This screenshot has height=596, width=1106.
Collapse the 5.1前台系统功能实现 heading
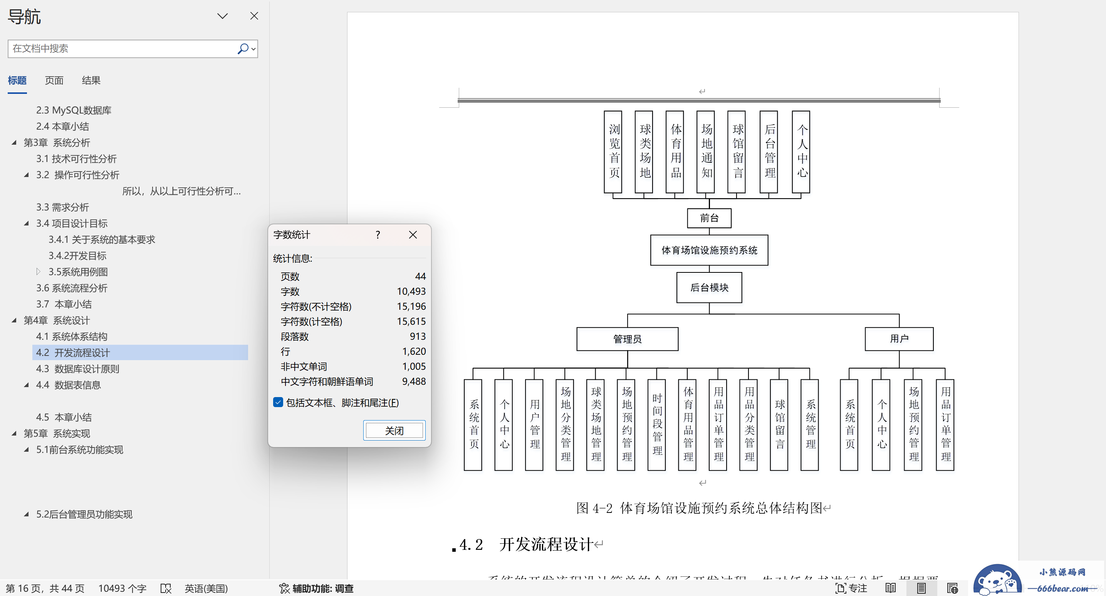tap(27, 450)
